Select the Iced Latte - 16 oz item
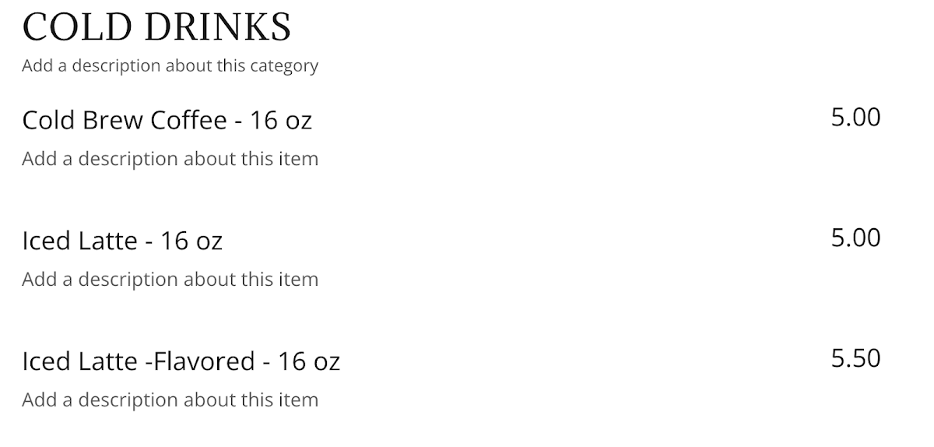 click(x=122, y=241)
